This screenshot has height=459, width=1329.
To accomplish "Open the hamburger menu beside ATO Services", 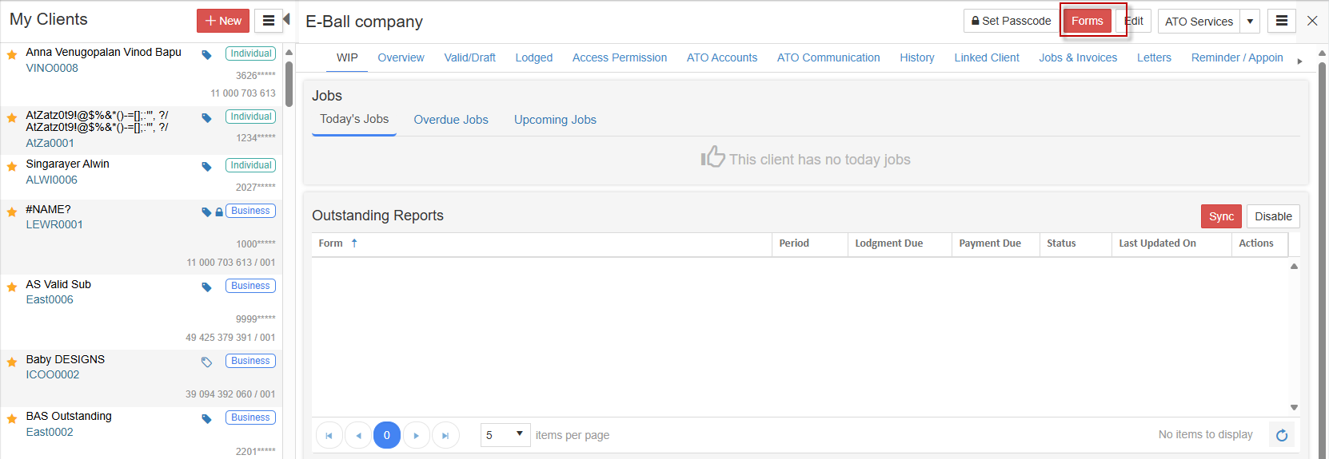I will [x=1281, y=21].
